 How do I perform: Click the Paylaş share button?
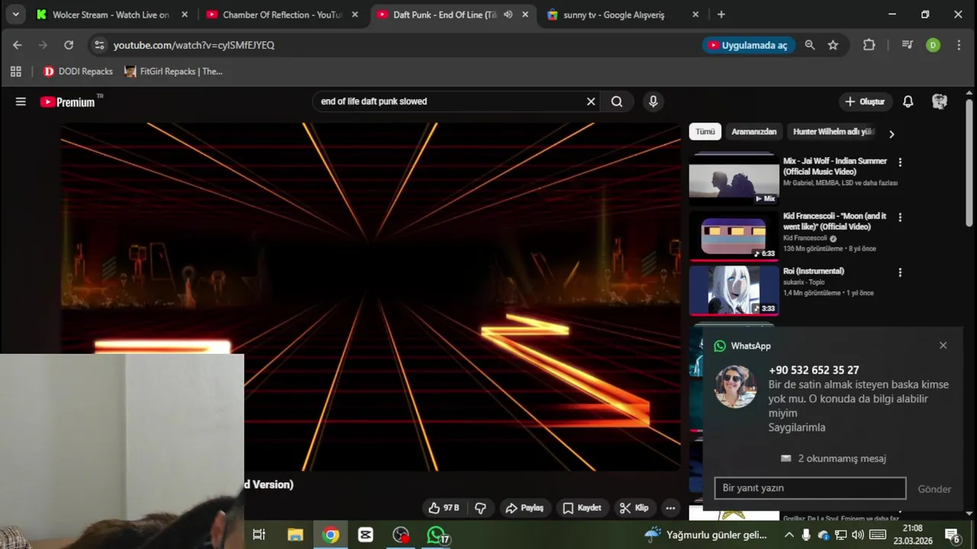coord(524,508)
